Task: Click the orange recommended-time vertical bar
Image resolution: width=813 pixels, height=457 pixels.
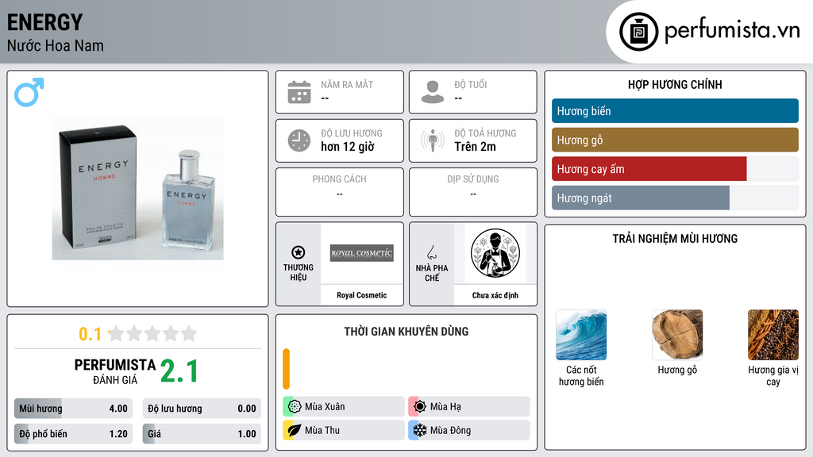Action: pyautogui.click(x=286, y=369)
